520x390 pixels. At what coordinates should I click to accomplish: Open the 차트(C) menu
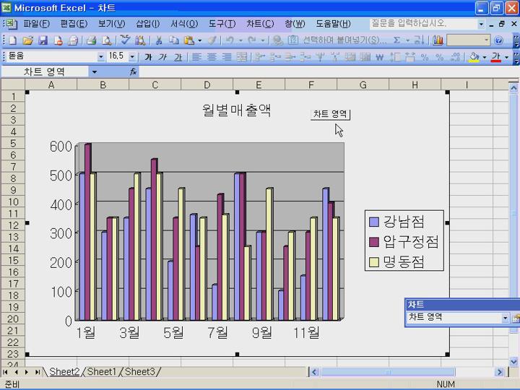coord(260,24)
